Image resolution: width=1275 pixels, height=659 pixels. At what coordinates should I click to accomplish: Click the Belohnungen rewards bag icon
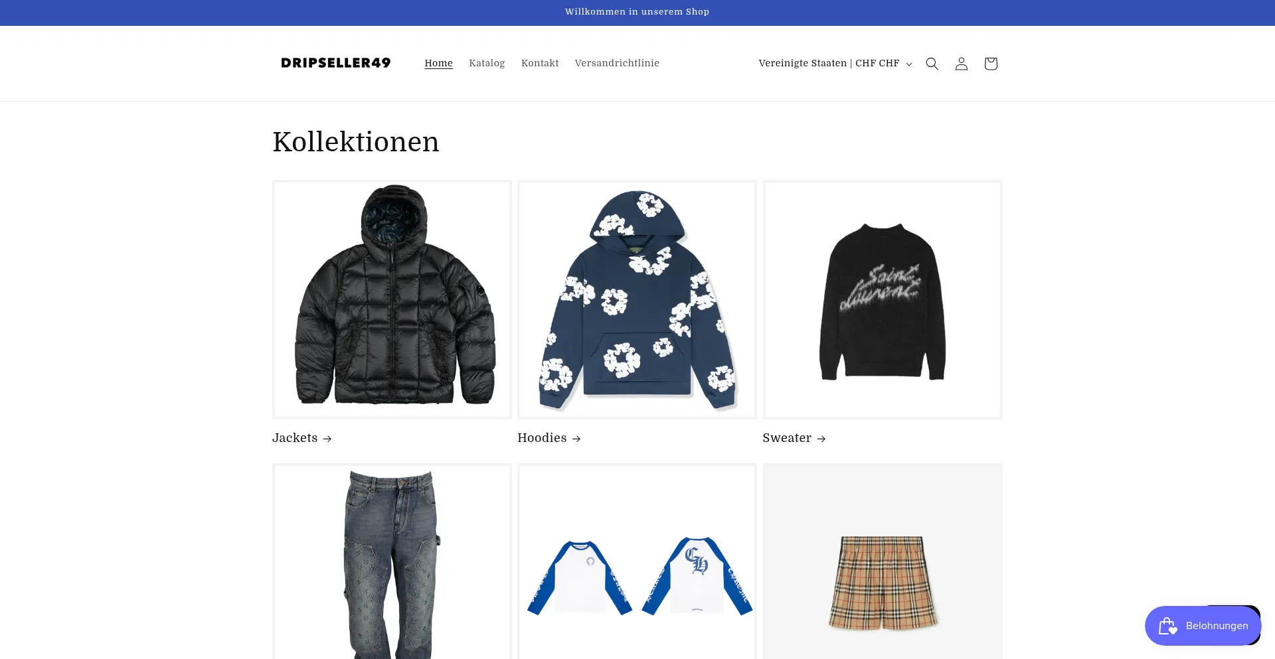(1168, 626)
